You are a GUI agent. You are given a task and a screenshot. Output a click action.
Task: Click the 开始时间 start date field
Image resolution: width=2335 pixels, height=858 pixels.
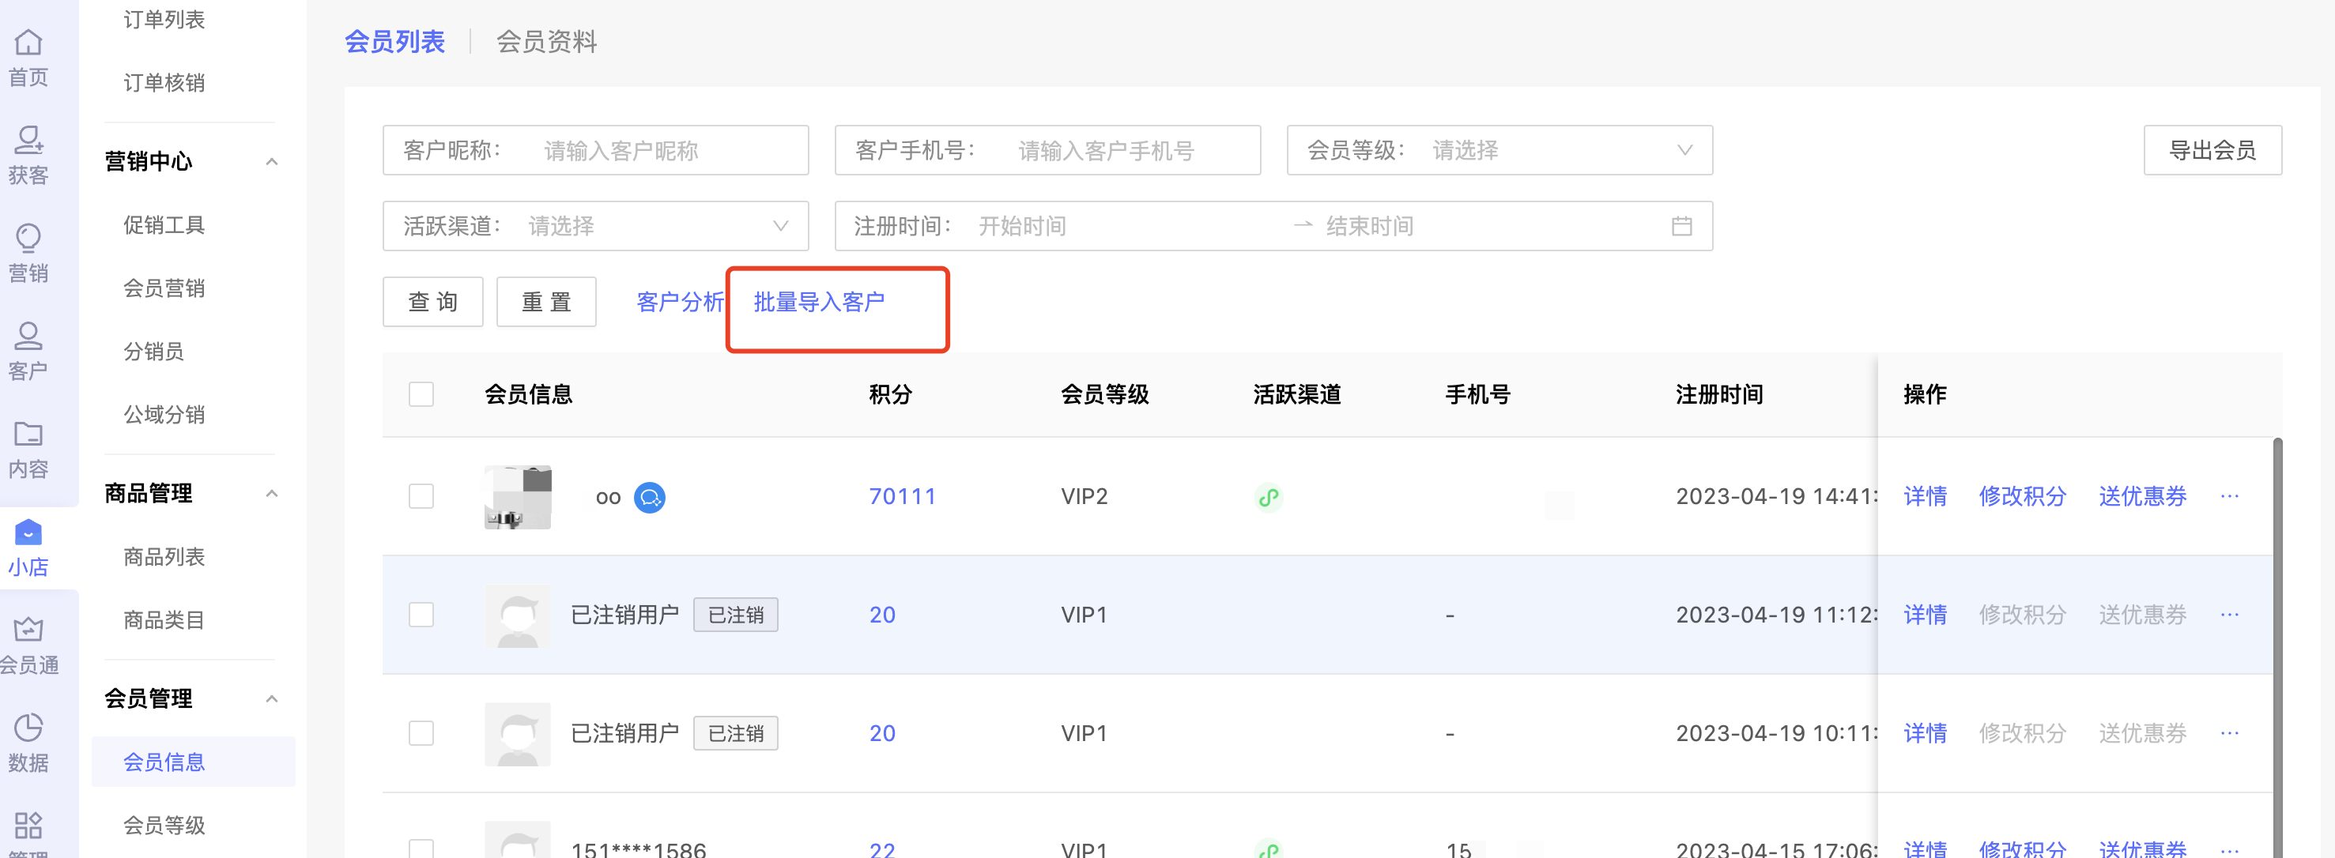point(1023,226)
